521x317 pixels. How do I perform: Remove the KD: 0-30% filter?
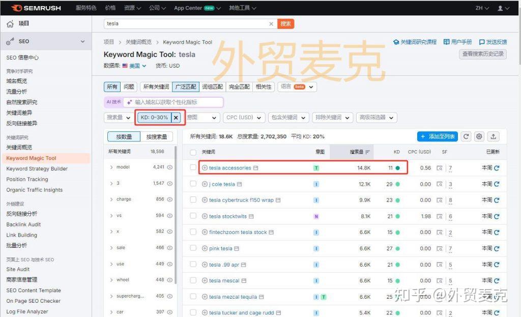click(176, 118)
